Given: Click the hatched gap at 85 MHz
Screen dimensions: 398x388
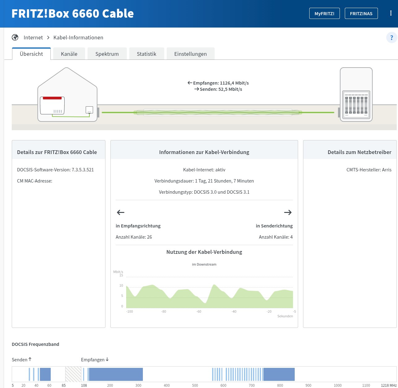Looking at the screenshot, I should point(73,374).
